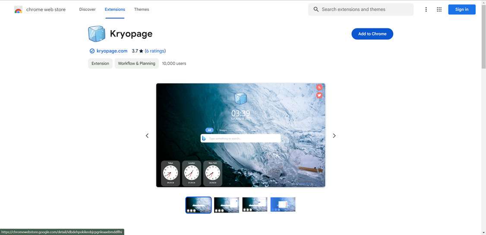Switch to the Discover tab

tap(88, 9)
